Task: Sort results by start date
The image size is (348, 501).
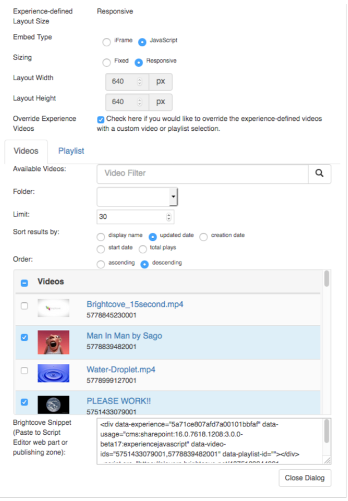Action: point(101,249)
